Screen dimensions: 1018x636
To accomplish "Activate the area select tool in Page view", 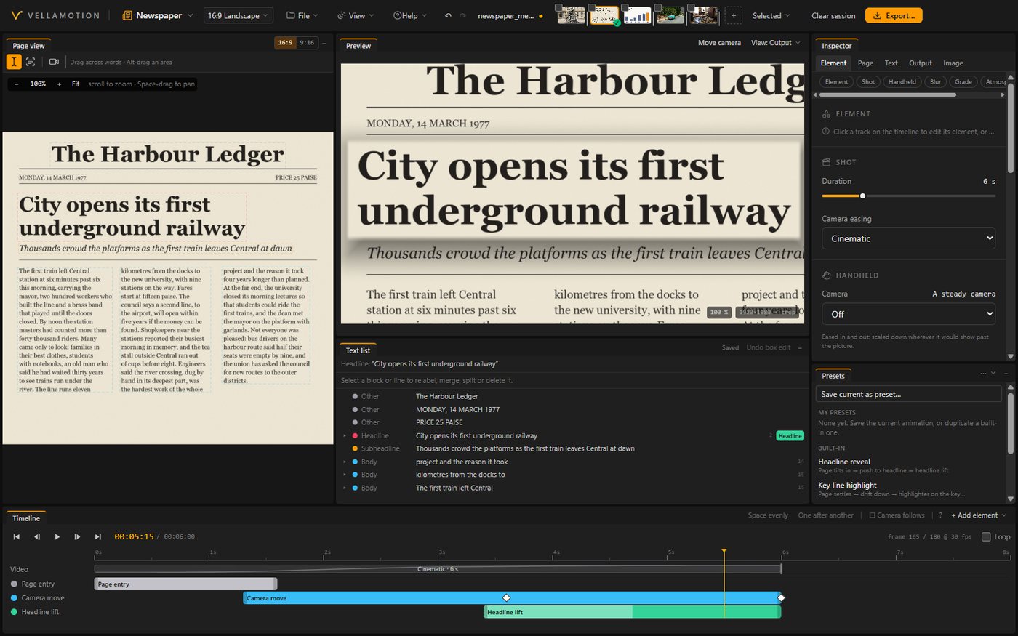I will [31, 62].
